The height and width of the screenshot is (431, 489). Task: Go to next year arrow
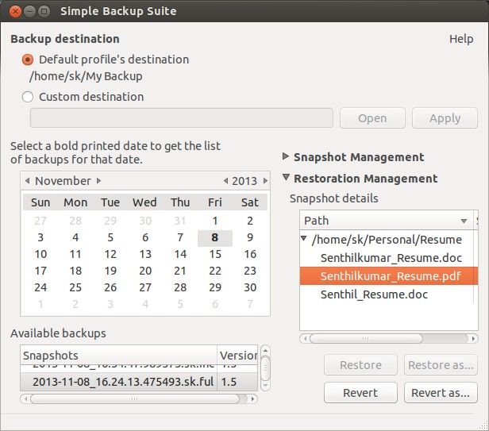pyautogui.click(x=265, y=181)
